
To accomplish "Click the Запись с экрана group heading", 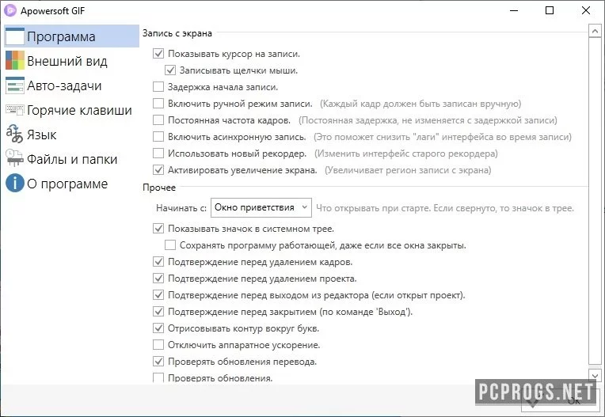I will point(177,33).
